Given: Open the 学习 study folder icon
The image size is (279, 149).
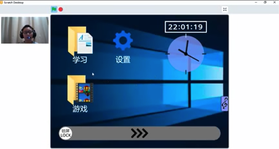Looking at the screenshot, I should click(80, 40).
